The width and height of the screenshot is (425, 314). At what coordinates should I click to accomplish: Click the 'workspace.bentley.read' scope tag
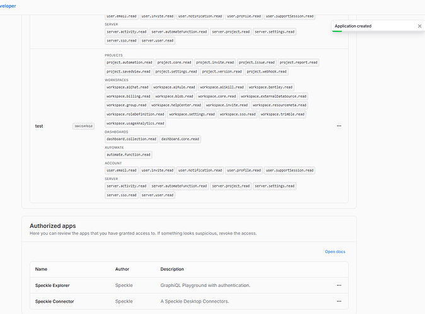271,87
